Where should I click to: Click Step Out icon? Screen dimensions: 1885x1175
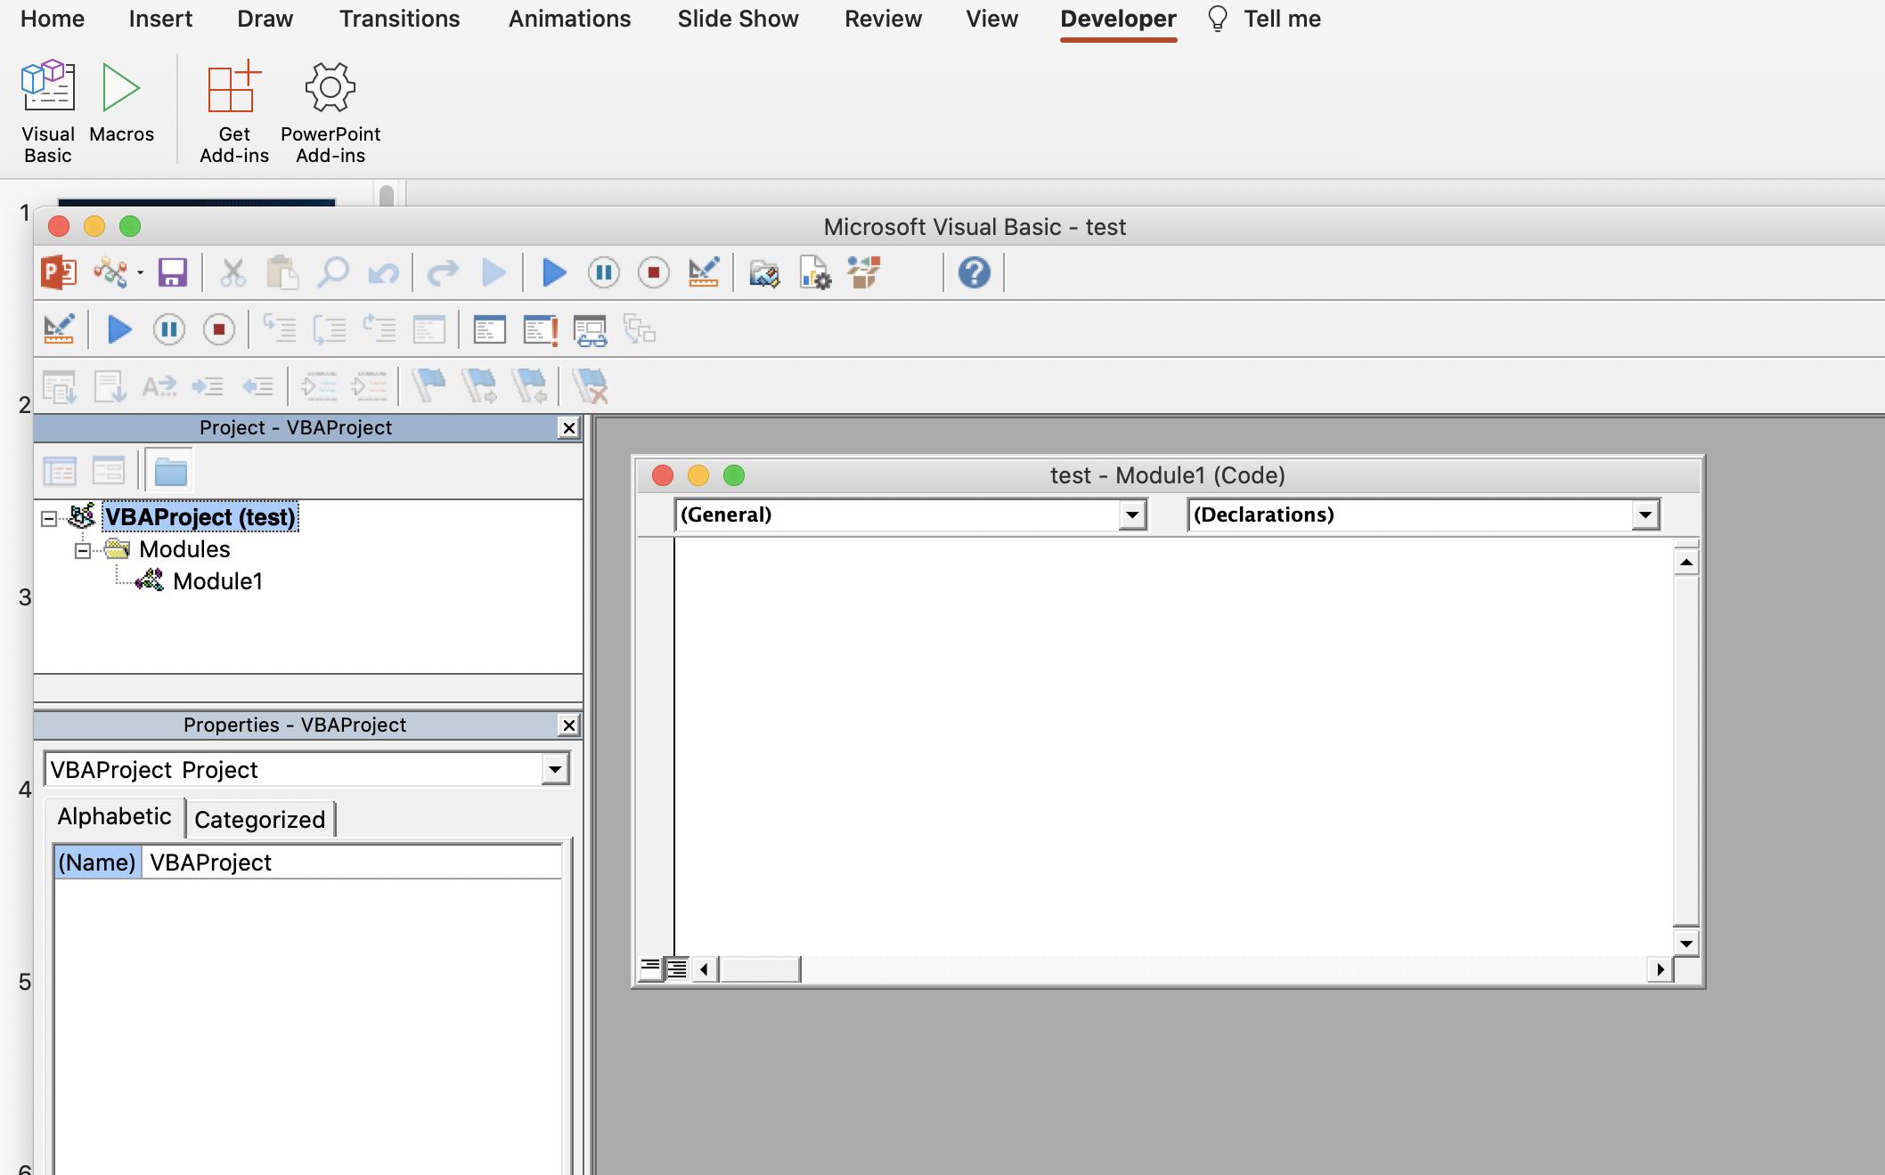pyautogui.click(x=379, y=330)
